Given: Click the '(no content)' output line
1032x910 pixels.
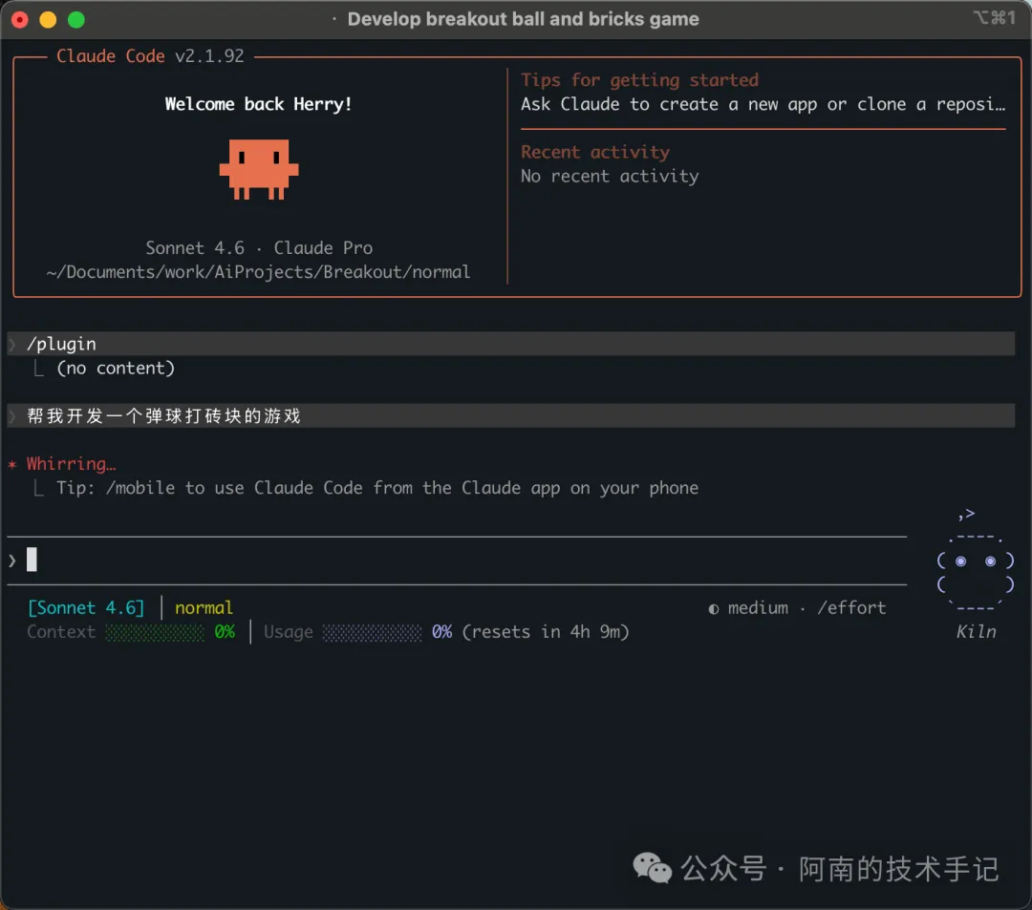Looking at the screenshot, I should (x=116, y=369).
